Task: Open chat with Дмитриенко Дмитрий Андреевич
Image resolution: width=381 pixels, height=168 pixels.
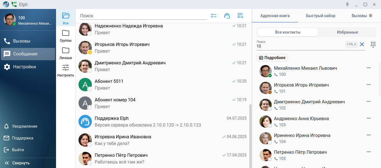Action: point(162,66)
